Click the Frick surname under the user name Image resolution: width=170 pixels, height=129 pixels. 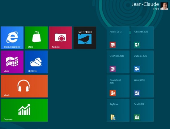pos(156,9)
